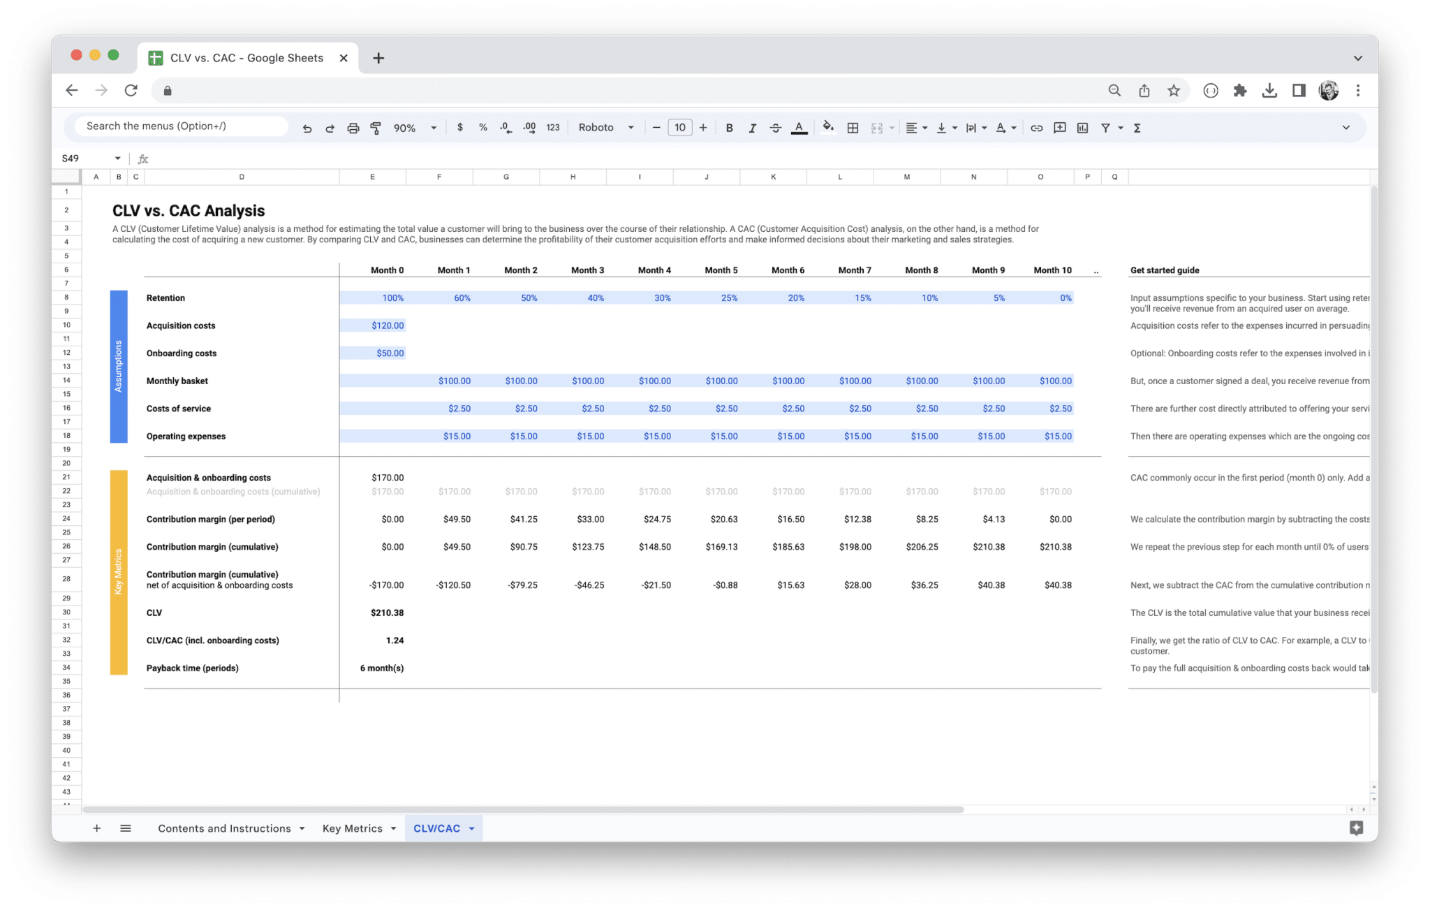Click the Undo icon
The height and width of the screenshot is (910, 1430).
(x=307, y=127)
